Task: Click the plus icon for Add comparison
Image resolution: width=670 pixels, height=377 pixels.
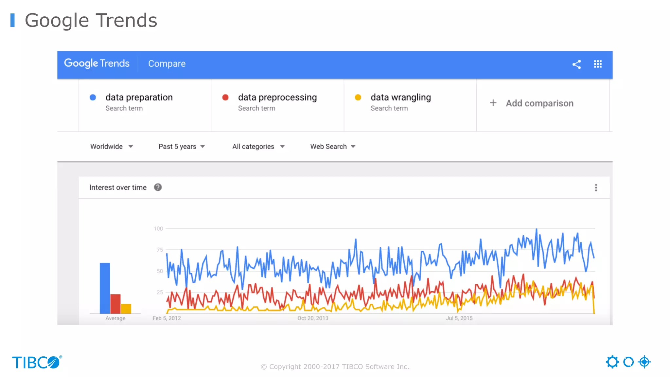Action: [493, 103]
